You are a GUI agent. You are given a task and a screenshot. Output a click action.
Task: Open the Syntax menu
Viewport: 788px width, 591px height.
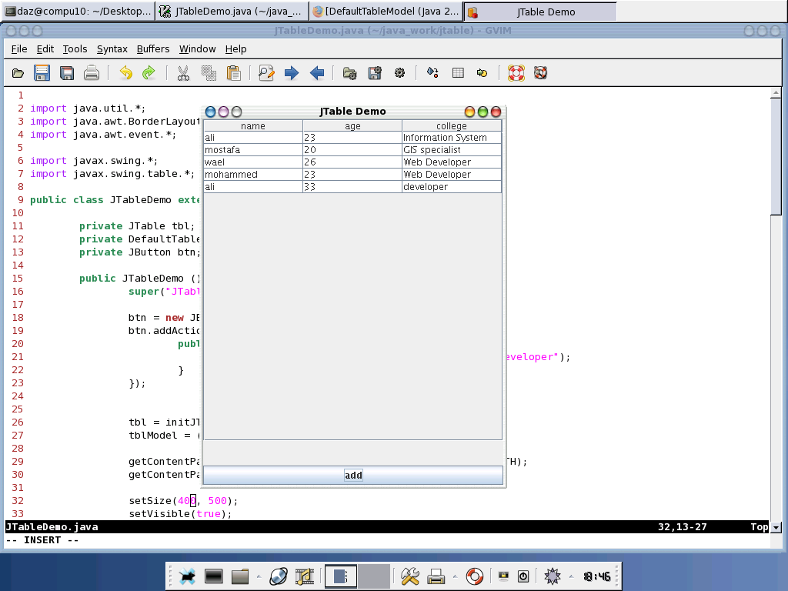(112, 49)
